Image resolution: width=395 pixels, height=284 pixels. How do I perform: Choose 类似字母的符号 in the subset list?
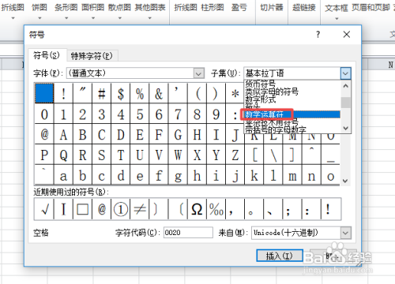coord(272,92)
